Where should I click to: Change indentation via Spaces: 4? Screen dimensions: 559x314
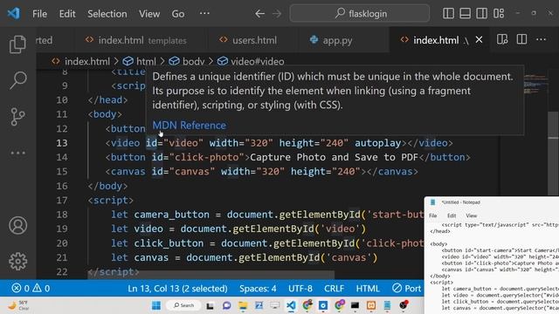[258, 289]
